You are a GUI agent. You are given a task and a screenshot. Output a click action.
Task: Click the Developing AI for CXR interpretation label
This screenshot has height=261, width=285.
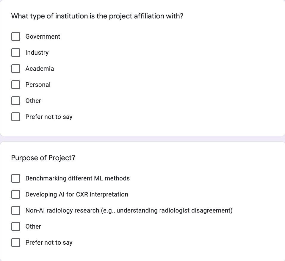pyautogui.click(x=77, y=194)
